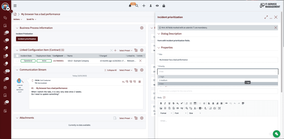The height and width of the screenshot is (139, 284).
Task: Open background color picker in editor
Action: click(201, 108)
